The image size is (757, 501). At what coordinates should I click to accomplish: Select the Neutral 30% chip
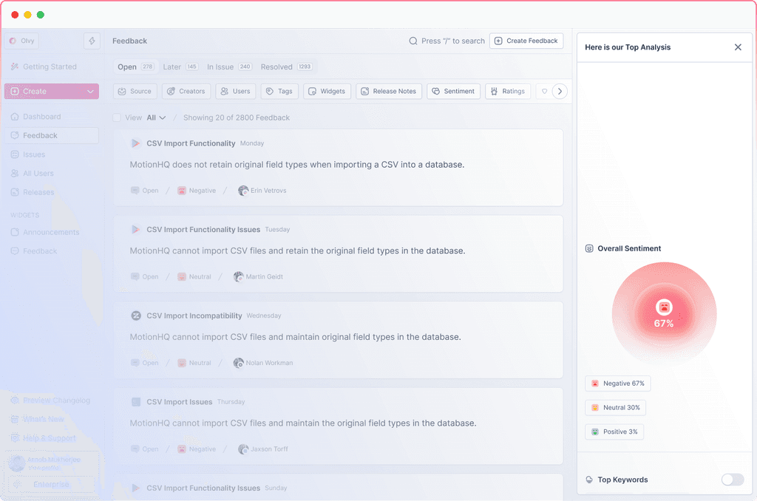point(616,408)
